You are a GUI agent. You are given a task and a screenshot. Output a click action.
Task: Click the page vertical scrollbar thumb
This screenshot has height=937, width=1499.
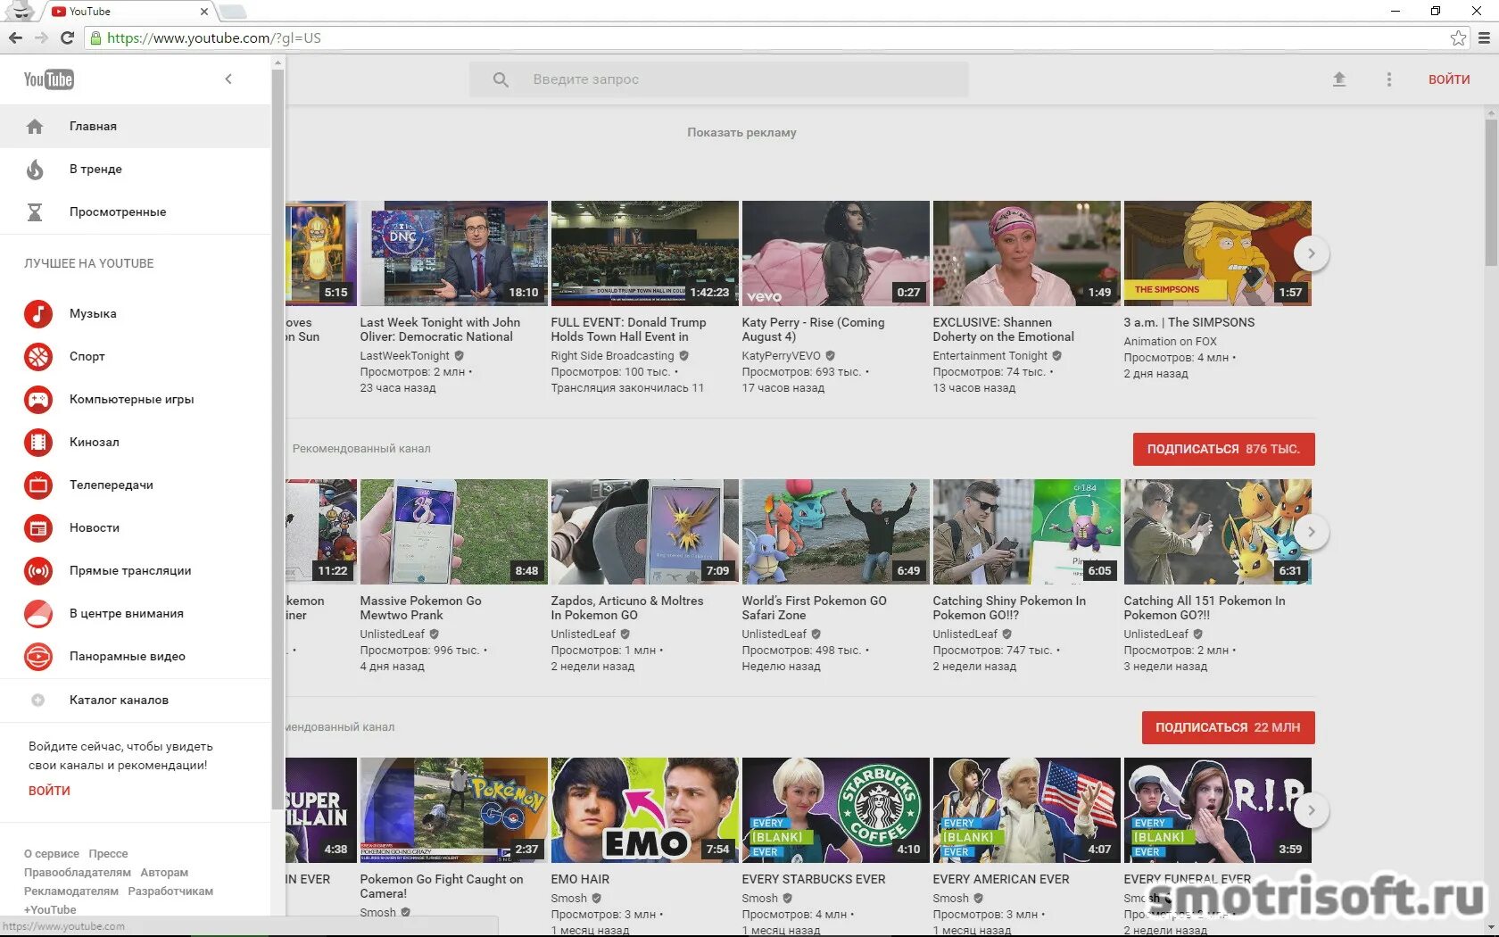(x=1492, y=192)
